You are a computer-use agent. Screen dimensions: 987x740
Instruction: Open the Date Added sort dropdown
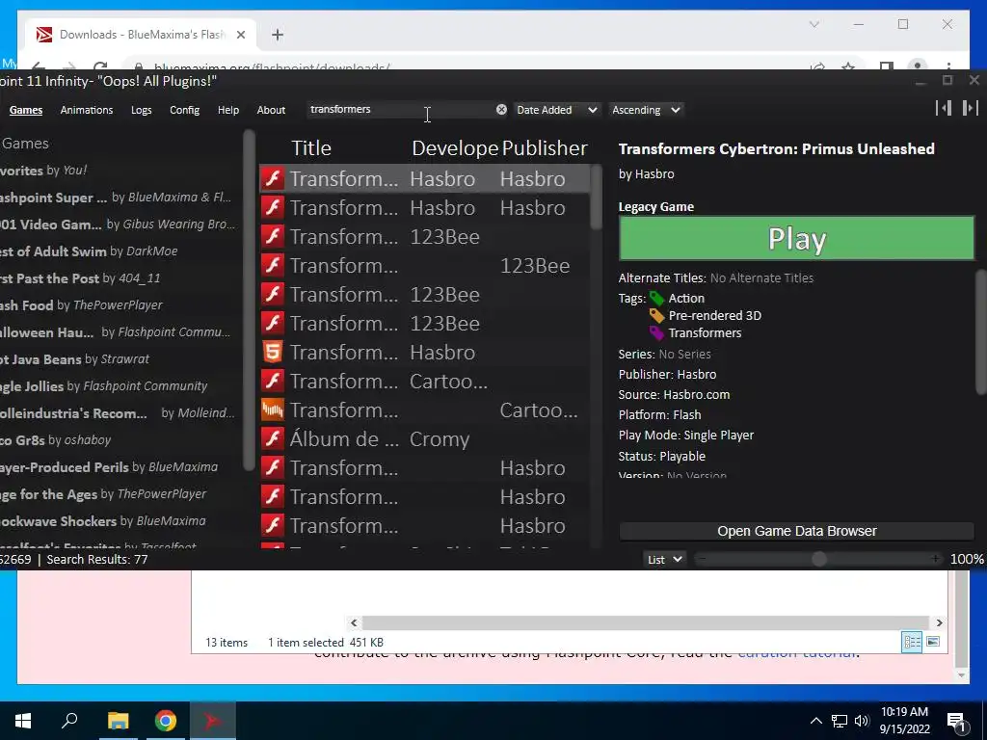[556, 110]
